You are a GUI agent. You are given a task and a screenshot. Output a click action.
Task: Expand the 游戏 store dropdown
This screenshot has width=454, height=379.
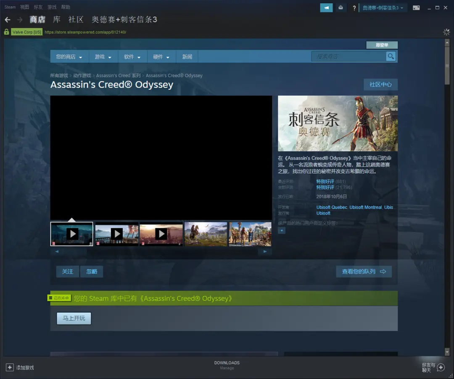(x=103, y=57)
